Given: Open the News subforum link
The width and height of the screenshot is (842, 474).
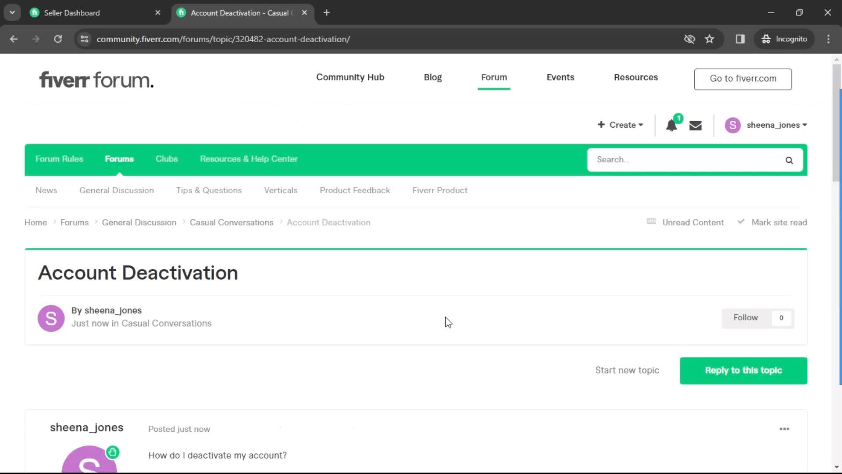Looking at the screenshot, I should coord(46,190).
